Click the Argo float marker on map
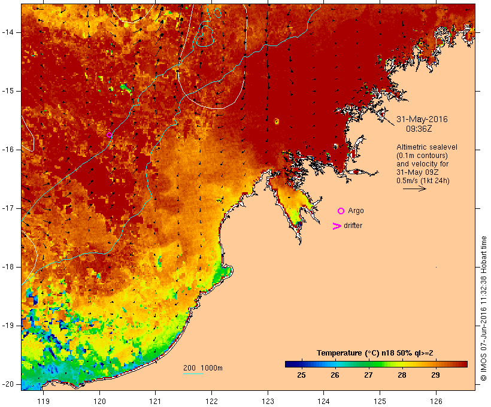The width and height of the screenshot is (491, 407). [x=109, y=135]
